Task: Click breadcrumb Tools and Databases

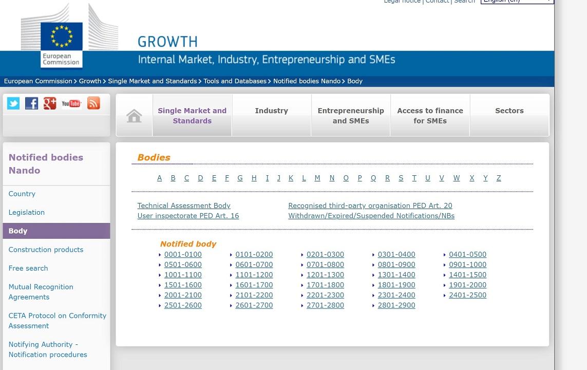Action: coord(235,81)
